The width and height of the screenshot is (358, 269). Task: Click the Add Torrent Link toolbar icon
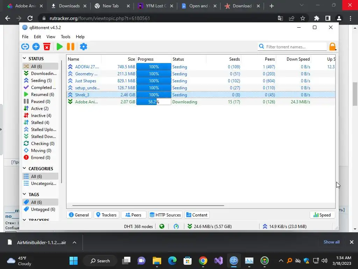(25, 47)
